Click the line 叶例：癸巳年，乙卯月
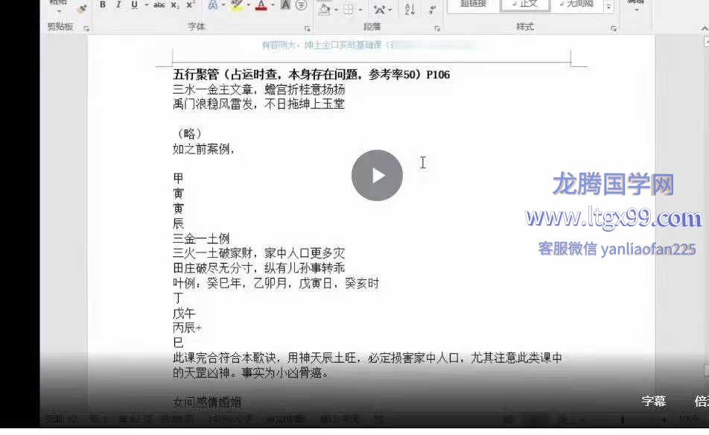The width and height of the screenshot is (709, 435). tap(276, 283)
